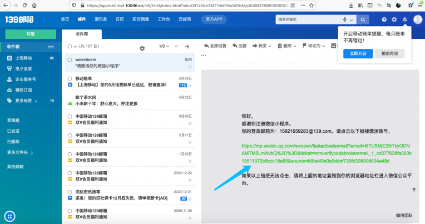Click the user avatar icon

click(418, 19)
